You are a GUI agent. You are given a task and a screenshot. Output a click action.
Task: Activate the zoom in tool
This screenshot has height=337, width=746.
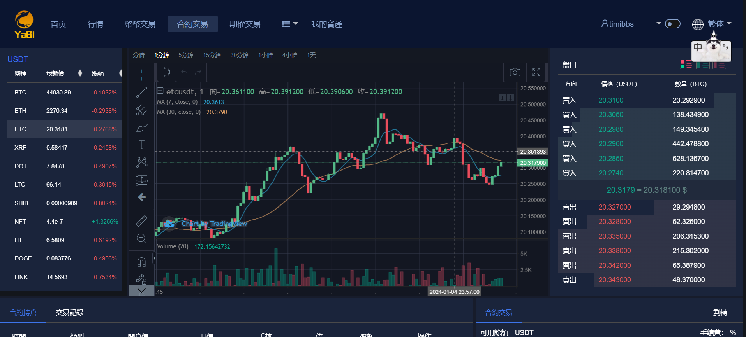click(141, 238)
